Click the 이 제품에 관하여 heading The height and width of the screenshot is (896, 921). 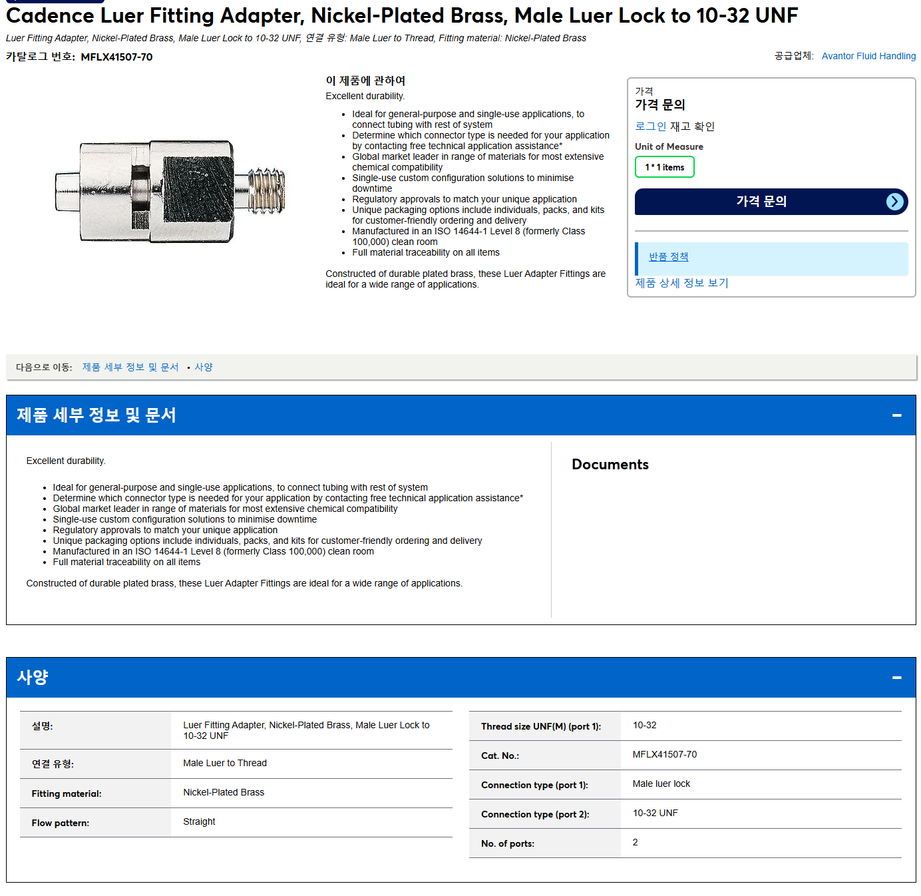point(365,81)
